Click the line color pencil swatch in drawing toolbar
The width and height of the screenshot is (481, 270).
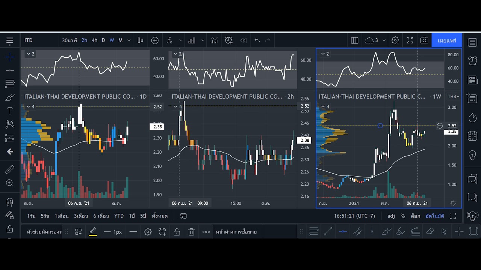click(93, 232)
